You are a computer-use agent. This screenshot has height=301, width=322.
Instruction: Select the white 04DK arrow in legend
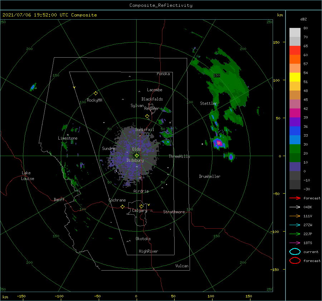click(295, 207)
